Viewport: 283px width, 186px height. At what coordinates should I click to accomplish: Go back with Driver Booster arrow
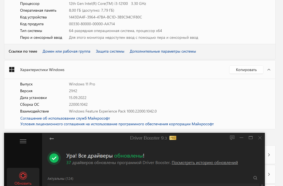point(52,139)
